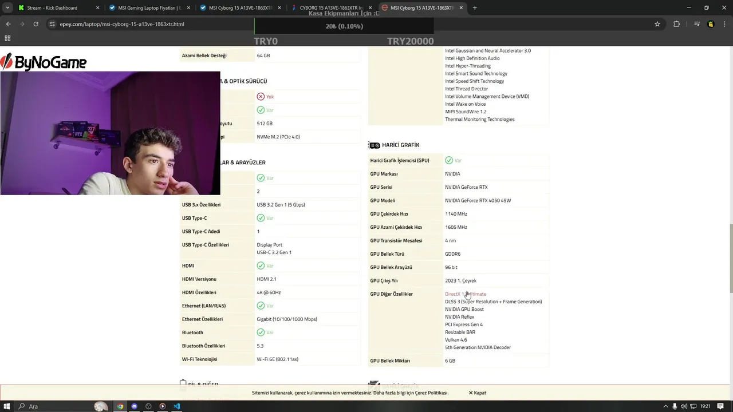Click the Ethernet (LAN/RJ45) Var checkmark
The image size is (733, 412).
click(261, 306)
